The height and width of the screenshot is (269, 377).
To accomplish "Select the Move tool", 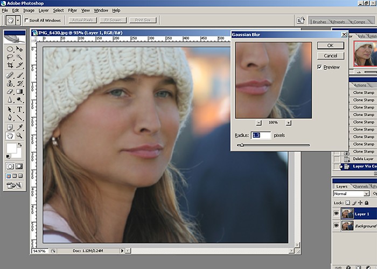I will (19, 49).
